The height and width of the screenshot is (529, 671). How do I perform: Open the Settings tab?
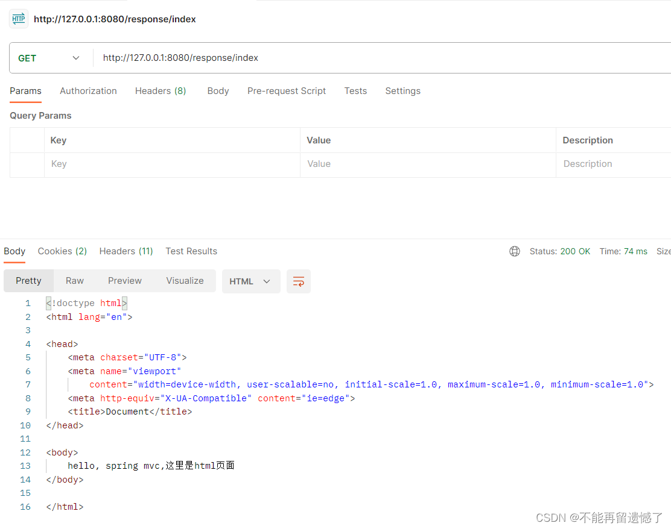click(x=402, y=91)
